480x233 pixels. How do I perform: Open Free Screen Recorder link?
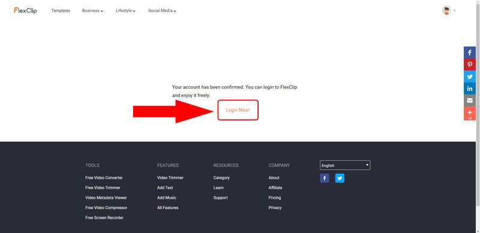(104, 217)
